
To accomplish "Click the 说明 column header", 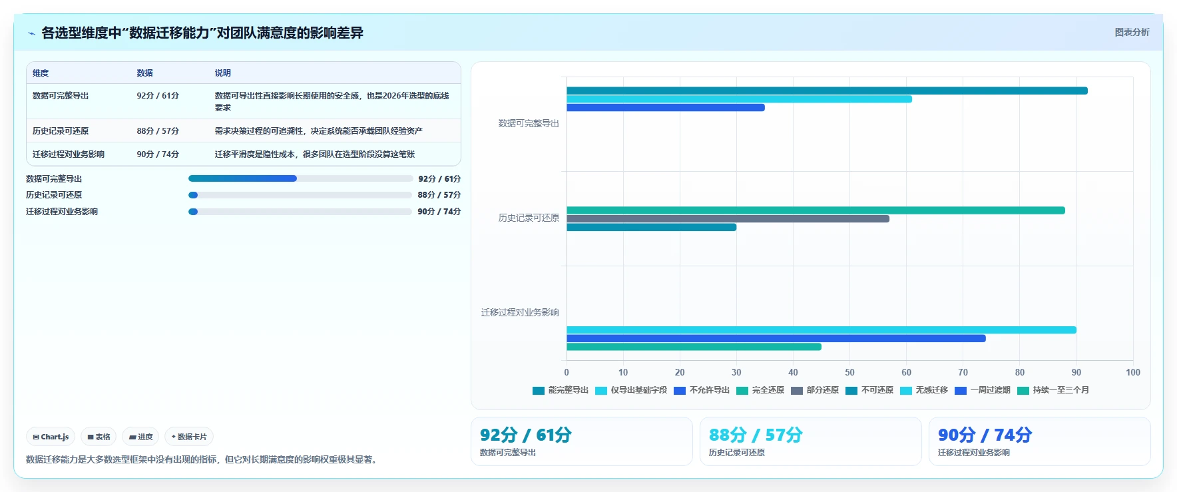I will coord(222,73).
